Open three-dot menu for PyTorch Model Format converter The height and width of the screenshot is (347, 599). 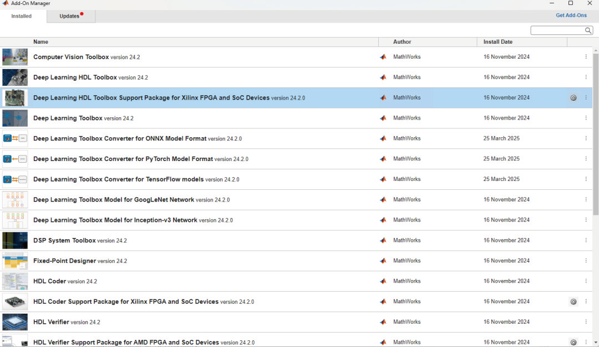click(x=586, y=159)
